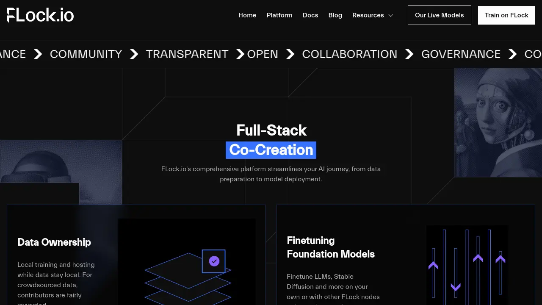Image resolution: width=542 pixels, height=305 pixels.
Task: Click chevron arrow before GOVERNANCE
Action: [409, 54]
